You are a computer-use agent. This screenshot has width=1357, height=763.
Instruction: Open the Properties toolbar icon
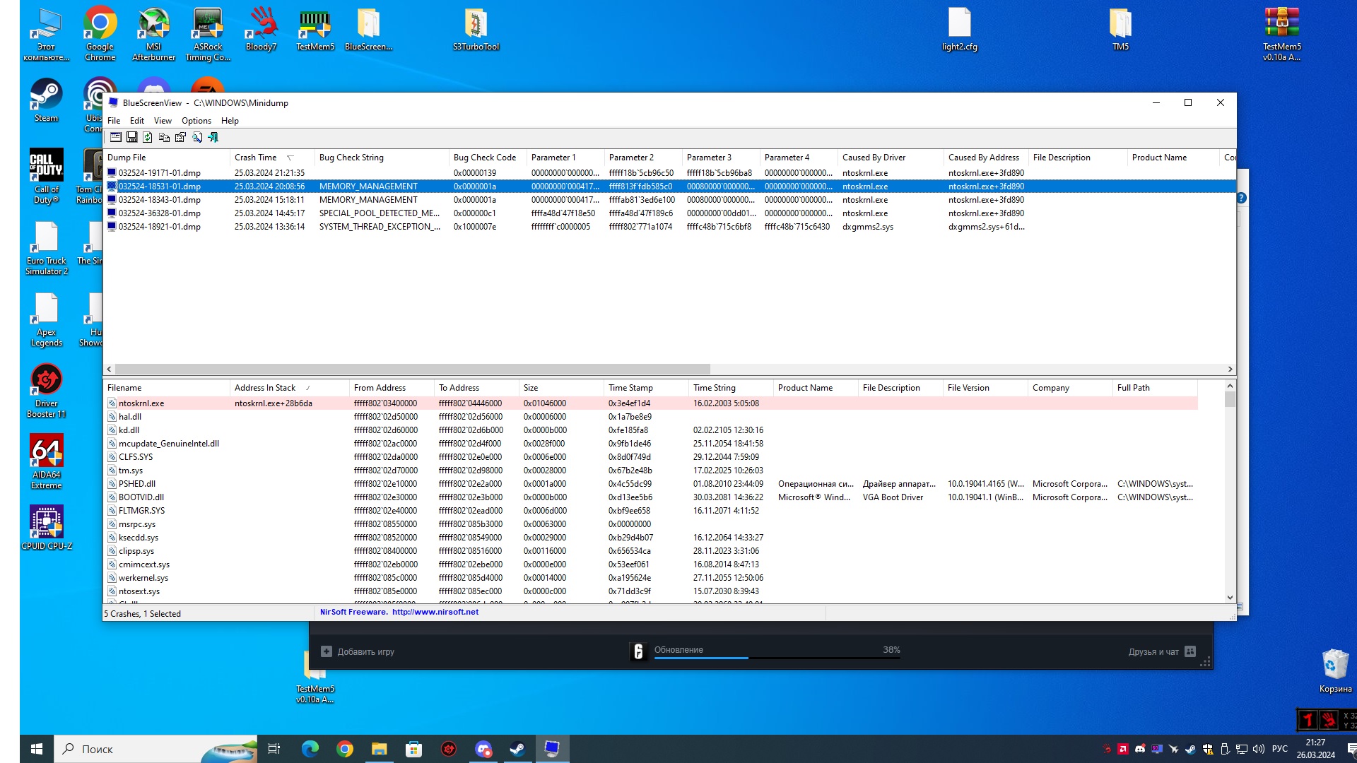point(180,137)
